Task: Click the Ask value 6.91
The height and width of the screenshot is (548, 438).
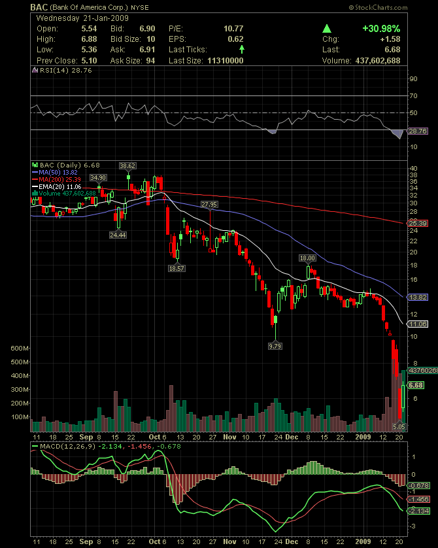Action: [x=147, y=50]
